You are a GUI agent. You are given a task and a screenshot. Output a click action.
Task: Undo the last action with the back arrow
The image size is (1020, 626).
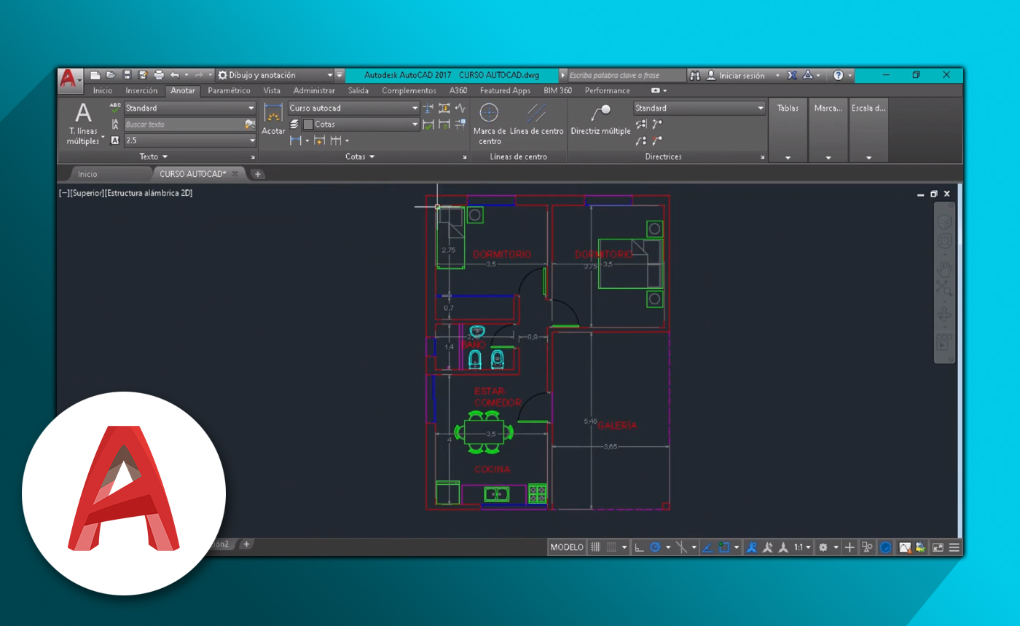click(x=175, y=75)
